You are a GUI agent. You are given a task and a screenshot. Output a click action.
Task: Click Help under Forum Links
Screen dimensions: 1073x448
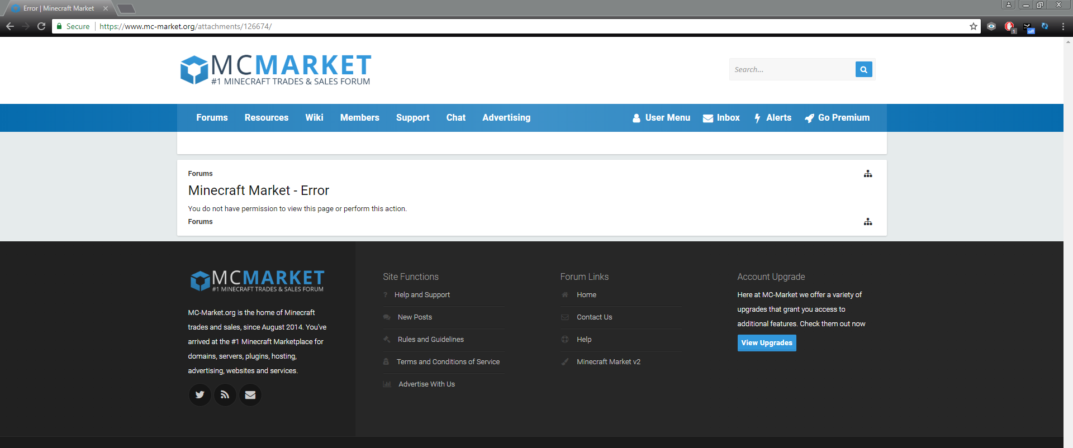tap(584, 340)
